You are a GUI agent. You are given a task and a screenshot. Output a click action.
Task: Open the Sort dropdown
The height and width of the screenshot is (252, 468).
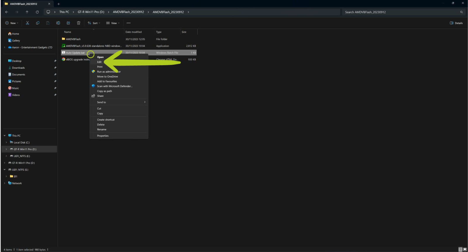click(x=94, y=23)
